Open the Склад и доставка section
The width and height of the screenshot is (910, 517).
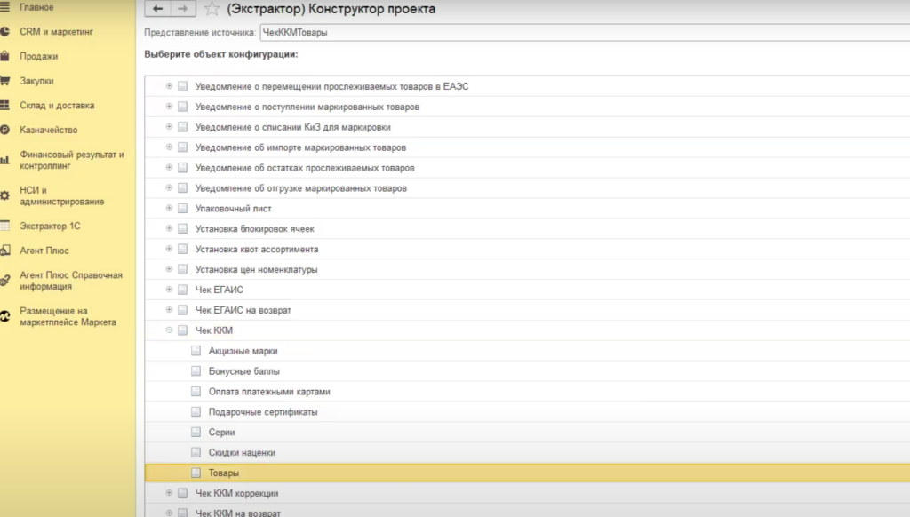[57, 106]
